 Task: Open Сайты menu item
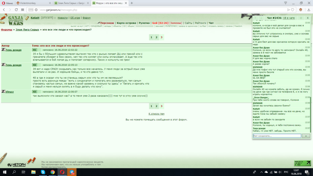click(188, 23)
